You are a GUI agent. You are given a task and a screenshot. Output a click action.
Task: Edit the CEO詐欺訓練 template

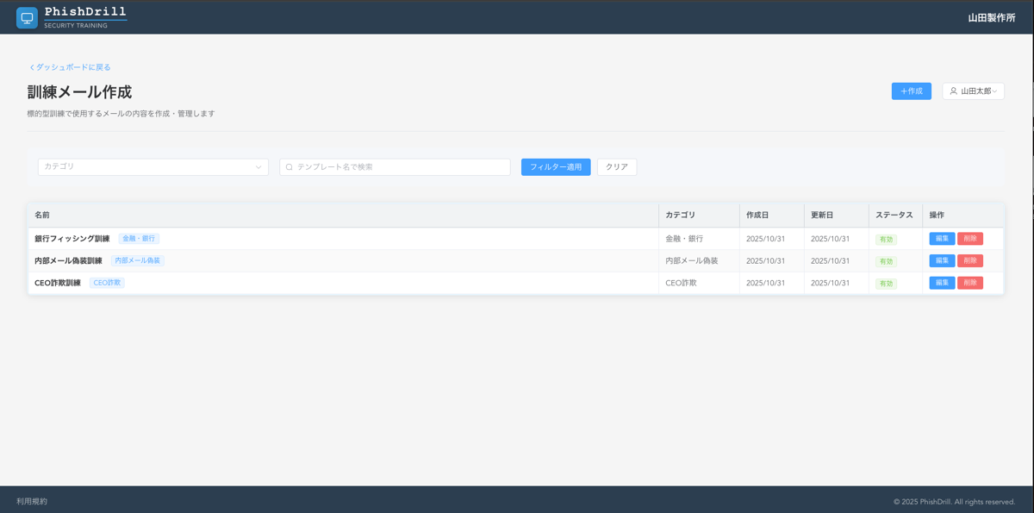click(x=941, y=283)
